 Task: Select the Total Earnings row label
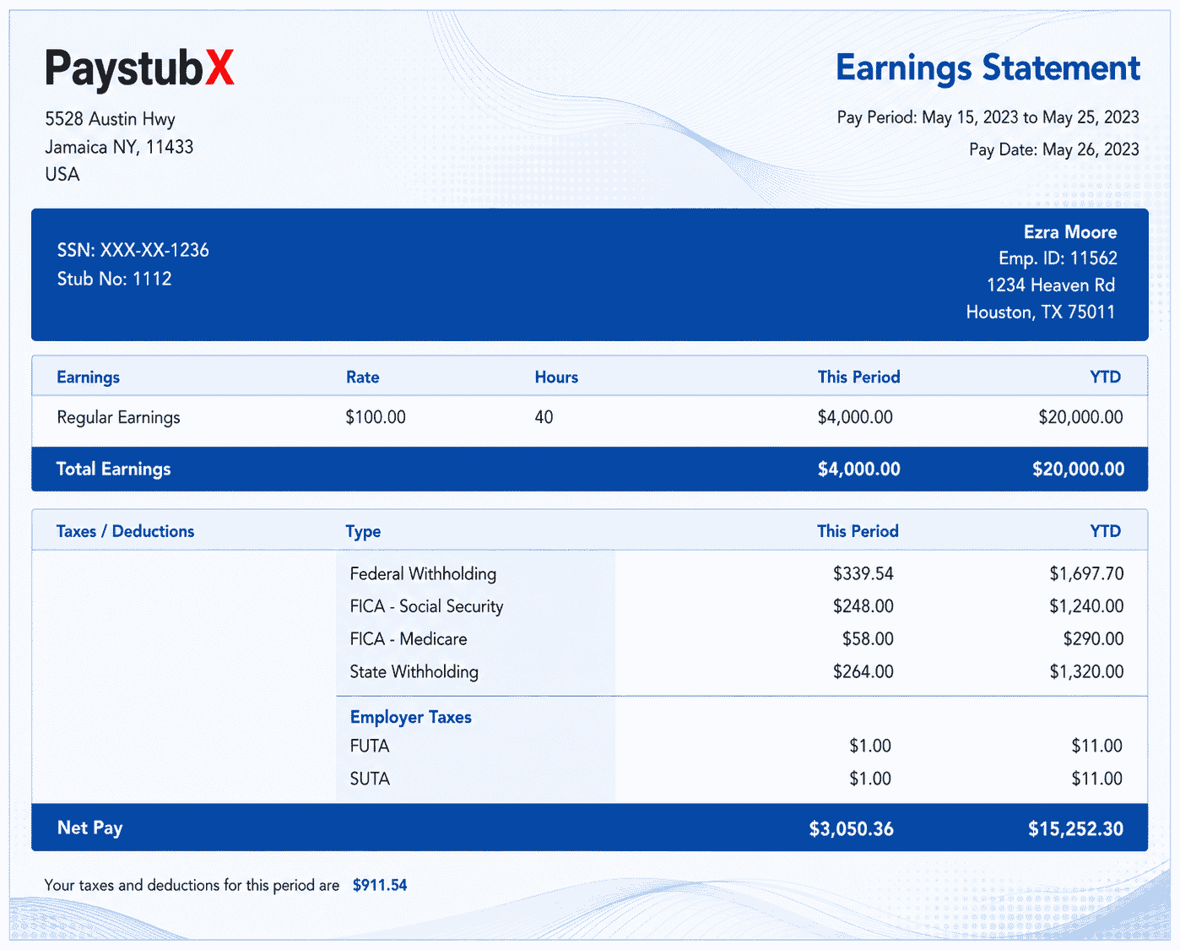113,470
